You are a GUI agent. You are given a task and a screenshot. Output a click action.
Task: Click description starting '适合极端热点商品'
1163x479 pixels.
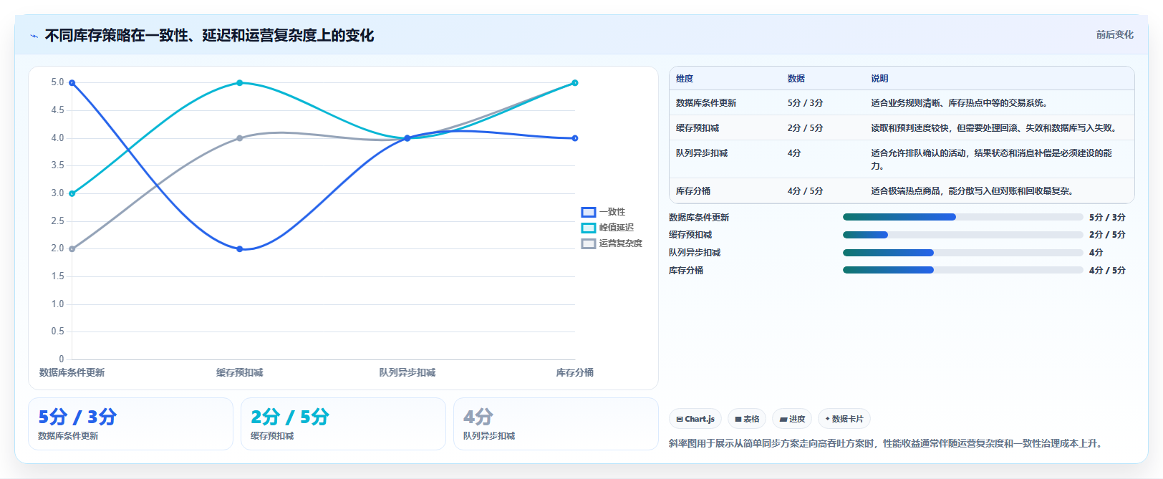[x=974, y=191]
